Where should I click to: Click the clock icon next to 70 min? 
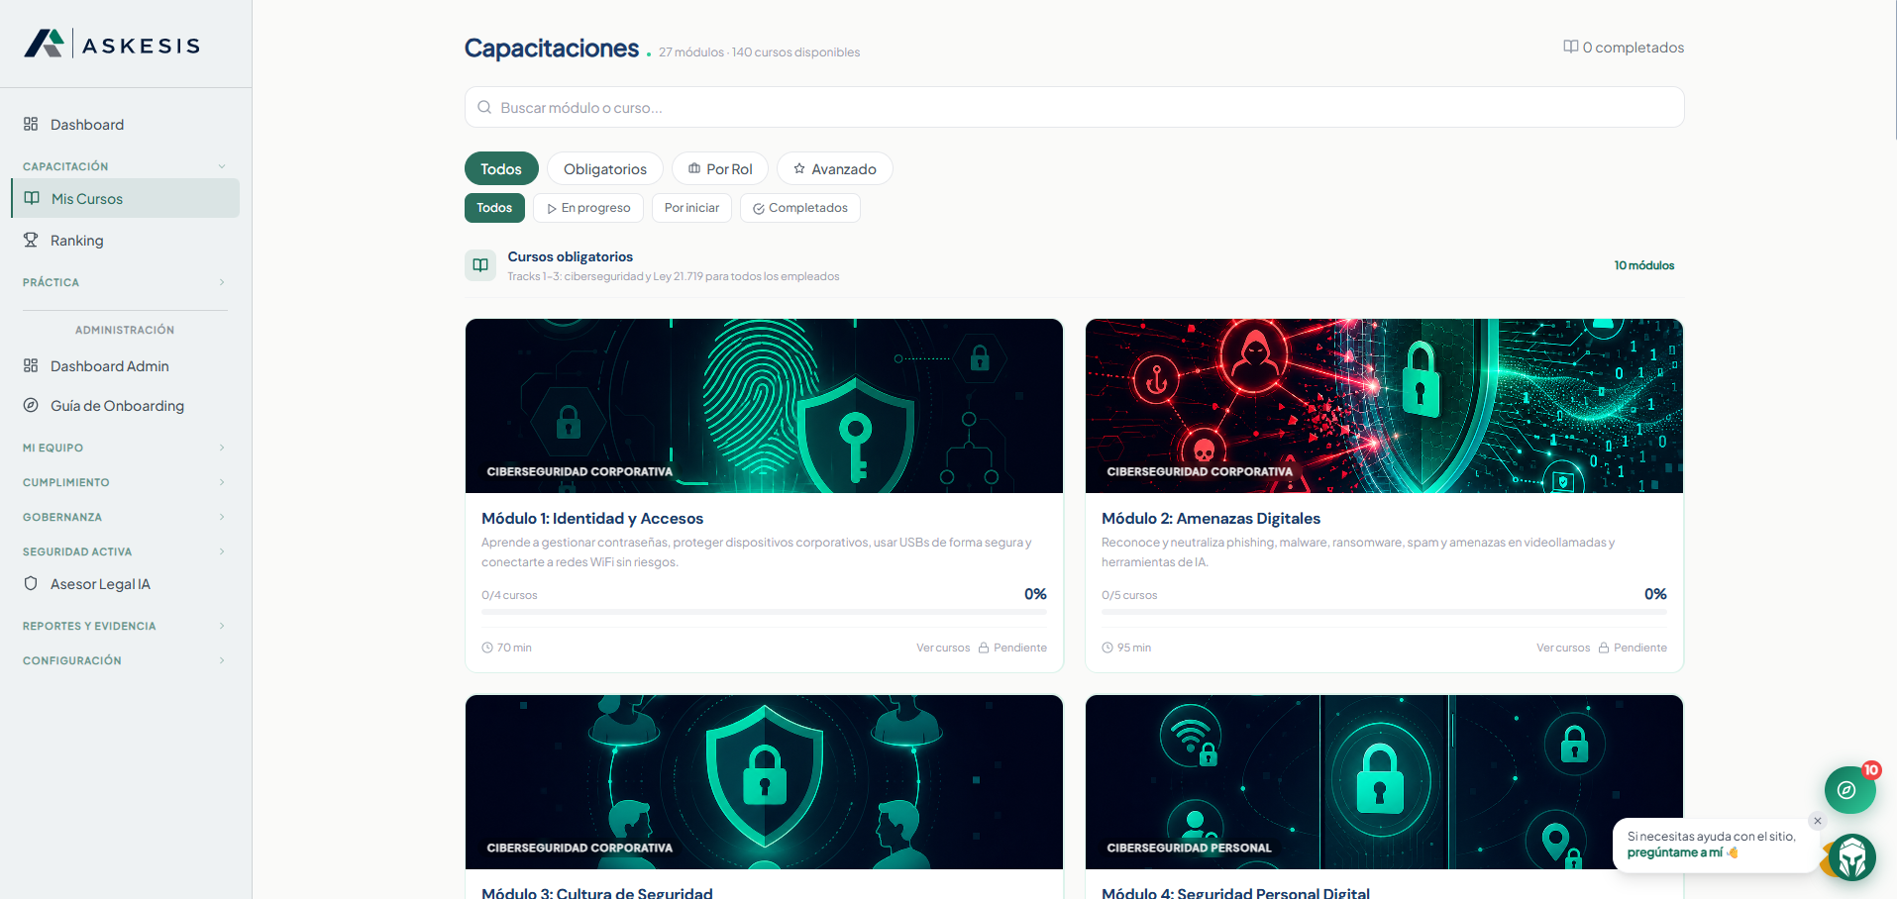[x=487, y=648]
